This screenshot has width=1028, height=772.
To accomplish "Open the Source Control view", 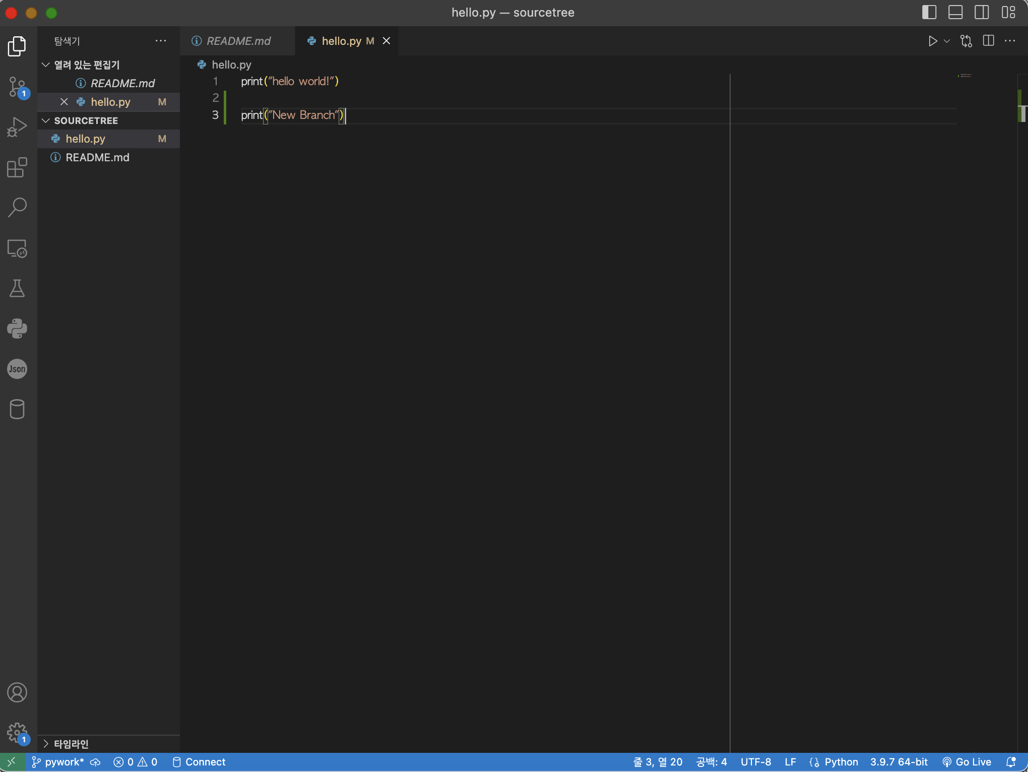I will (17, 87).
